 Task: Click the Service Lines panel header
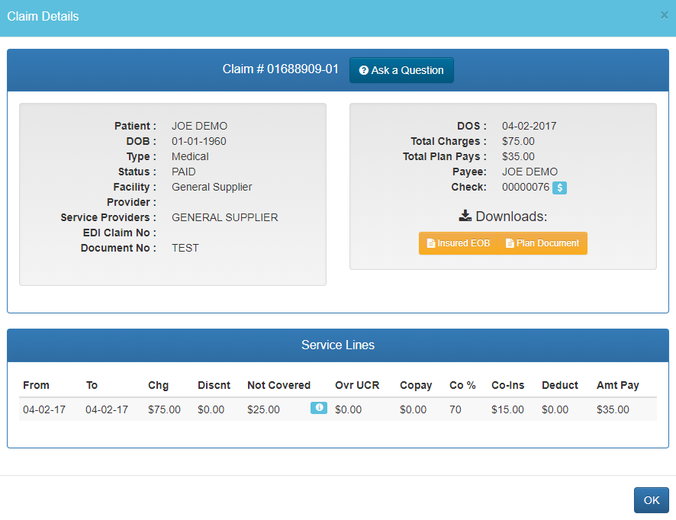[337, 345]
